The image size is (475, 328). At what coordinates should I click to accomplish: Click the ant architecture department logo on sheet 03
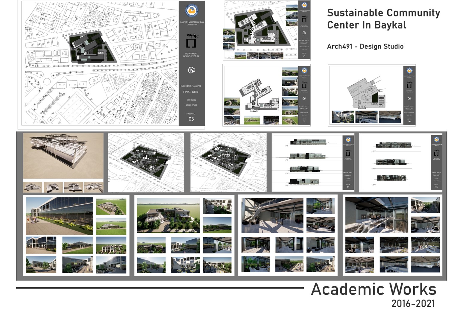191,41
